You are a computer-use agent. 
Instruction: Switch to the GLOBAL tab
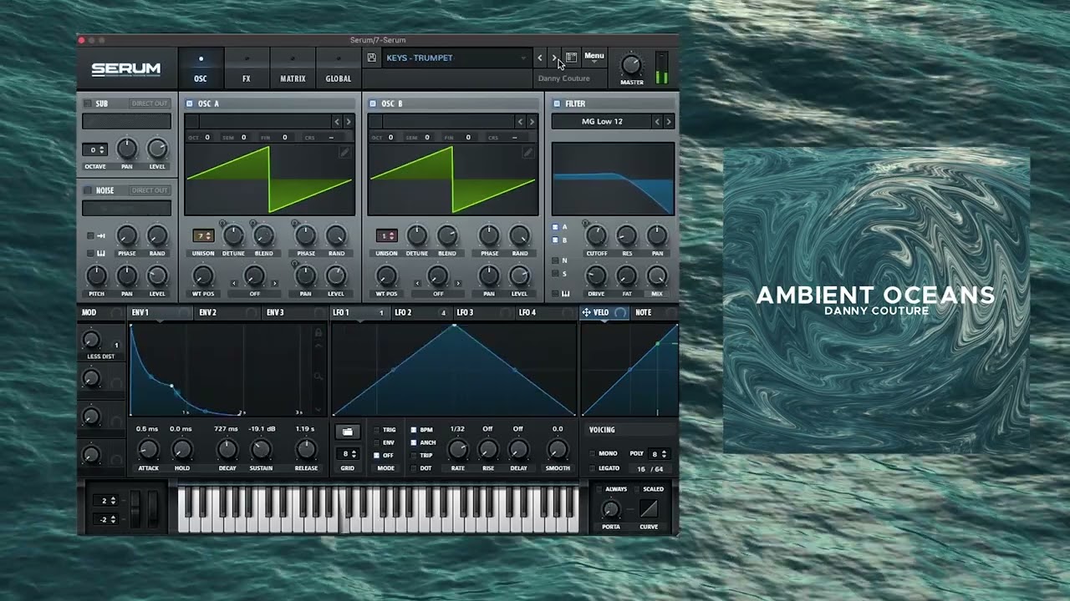[x=339, y=68]
